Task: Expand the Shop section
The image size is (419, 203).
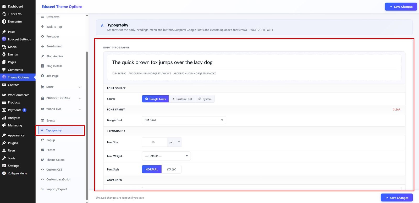Action: click(61, 87)
